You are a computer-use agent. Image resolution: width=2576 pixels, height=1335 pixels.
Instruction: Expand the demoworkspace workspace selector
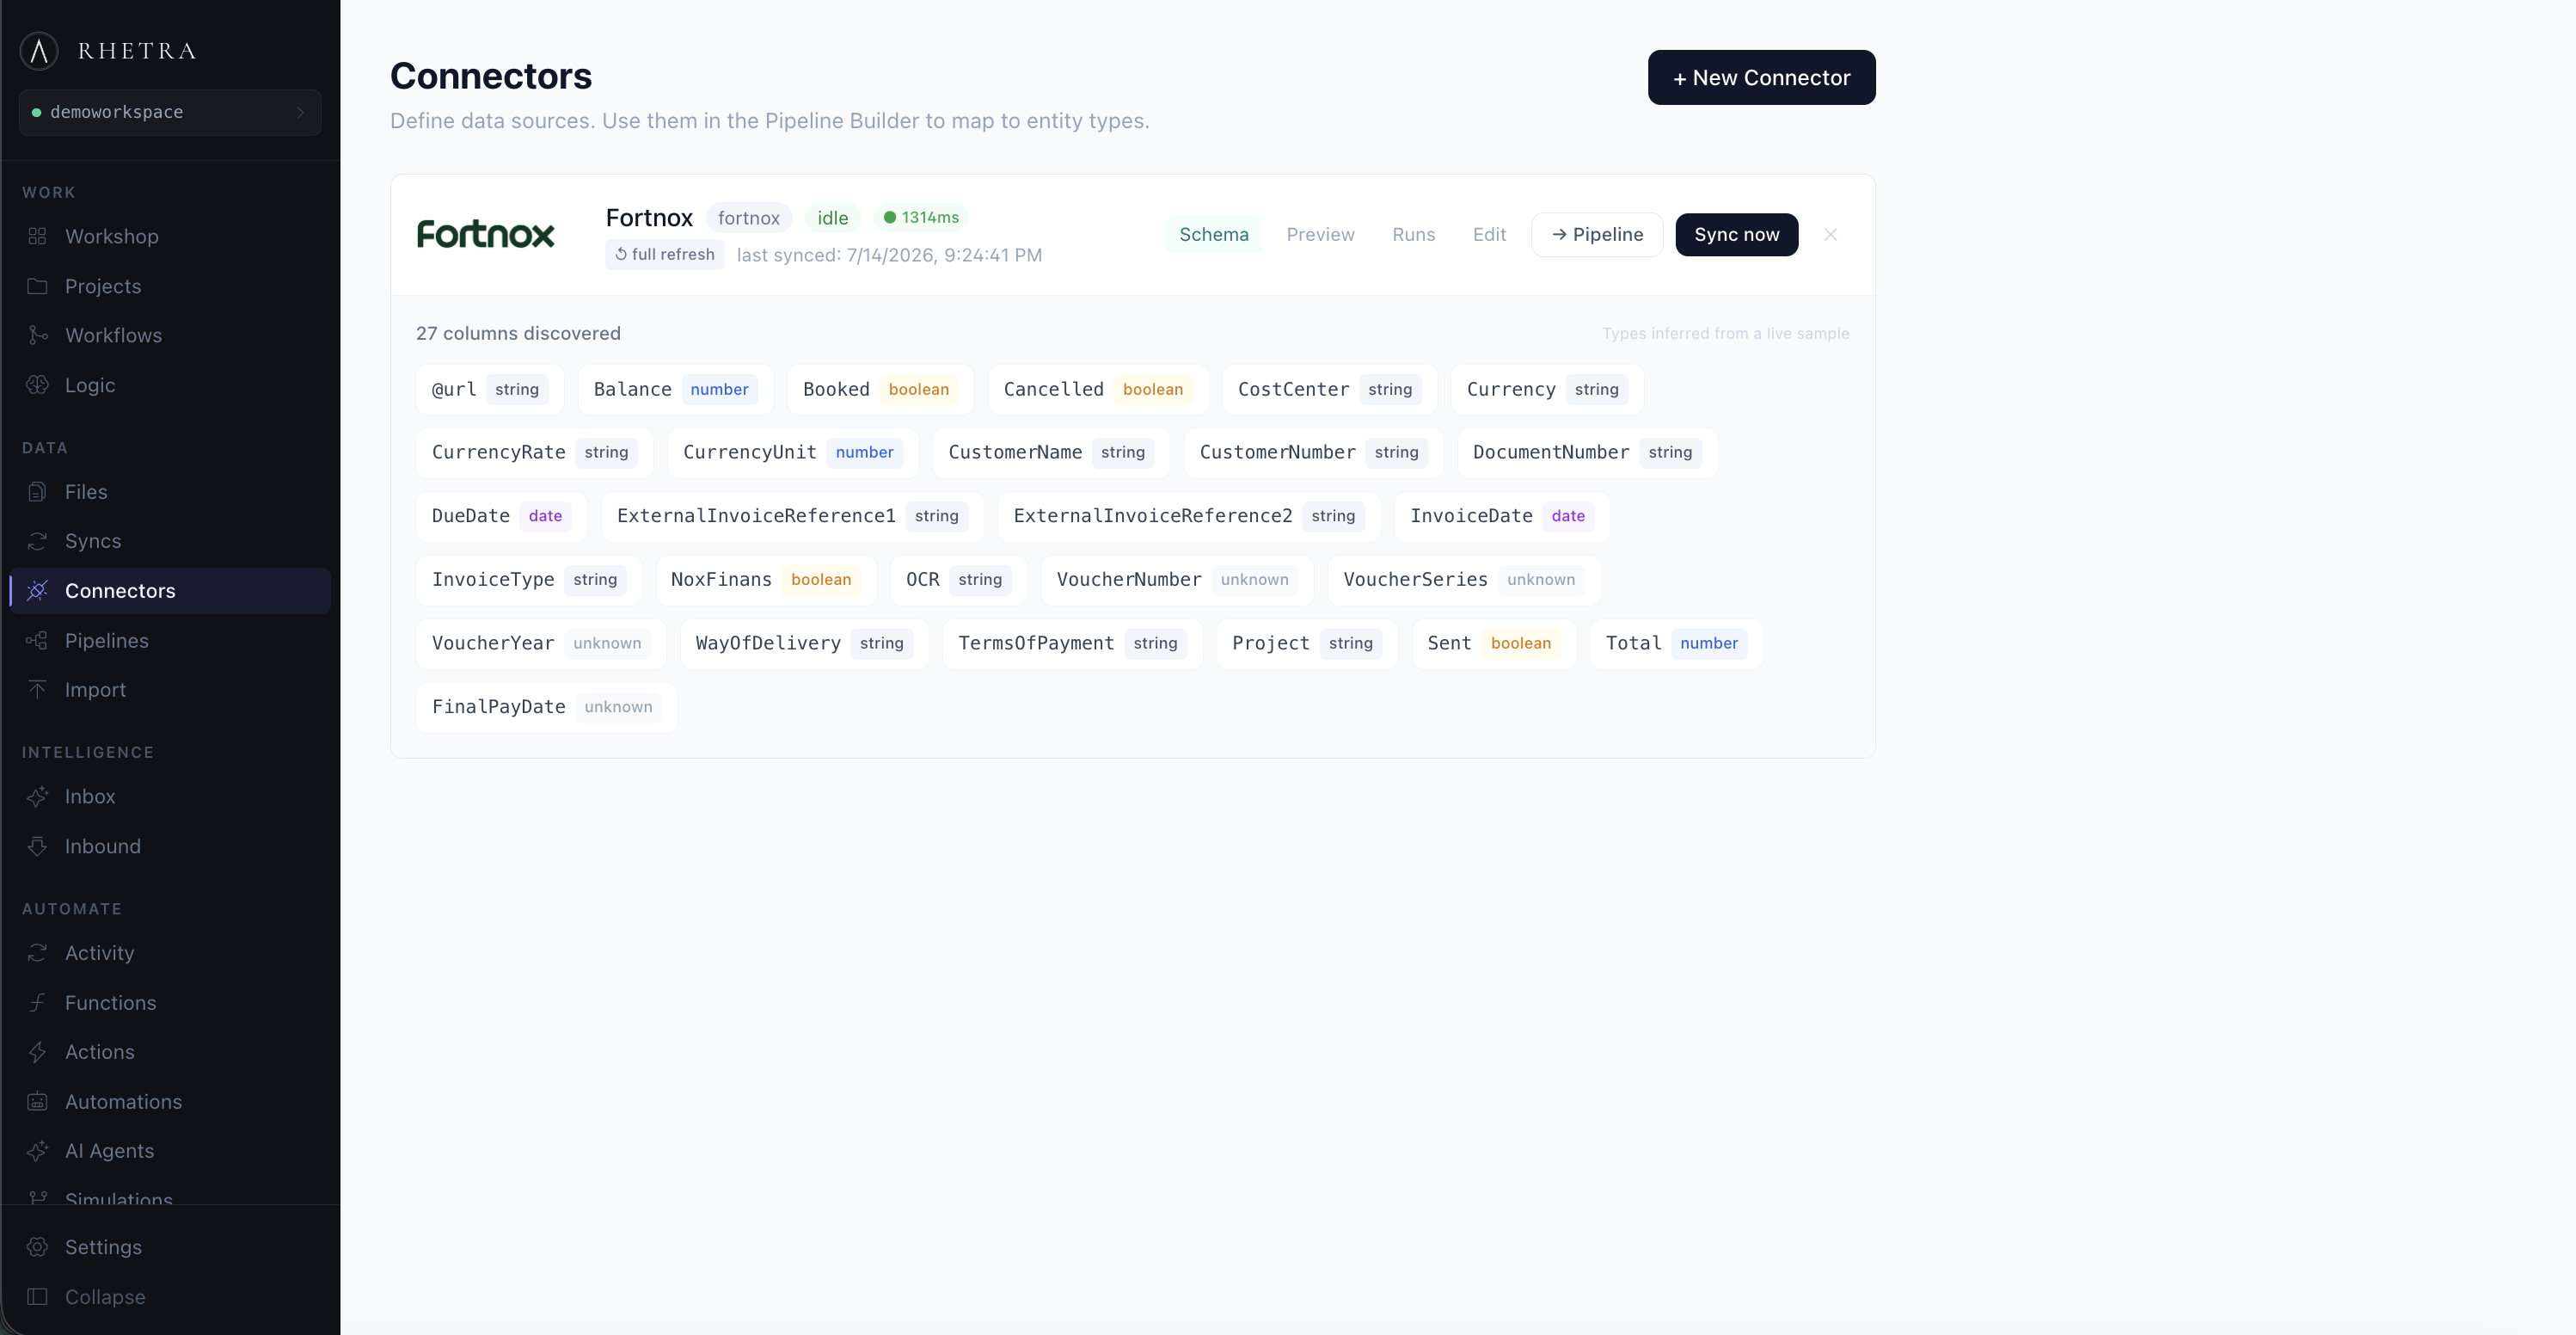[x=170, y=112]
